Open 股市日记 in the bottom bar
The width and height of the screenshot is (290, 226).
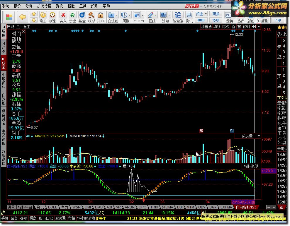coord(46,218)
